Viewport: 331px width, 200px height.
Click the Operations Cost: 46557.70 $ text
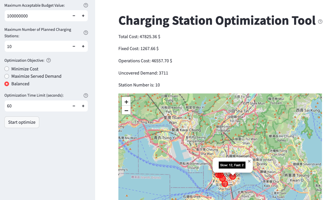(x=145, y=61)
